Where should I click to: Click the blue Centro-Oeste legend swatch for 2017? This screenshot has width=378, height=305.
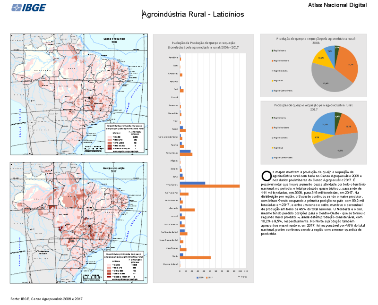pyautogui.click(x=273, y=158)
